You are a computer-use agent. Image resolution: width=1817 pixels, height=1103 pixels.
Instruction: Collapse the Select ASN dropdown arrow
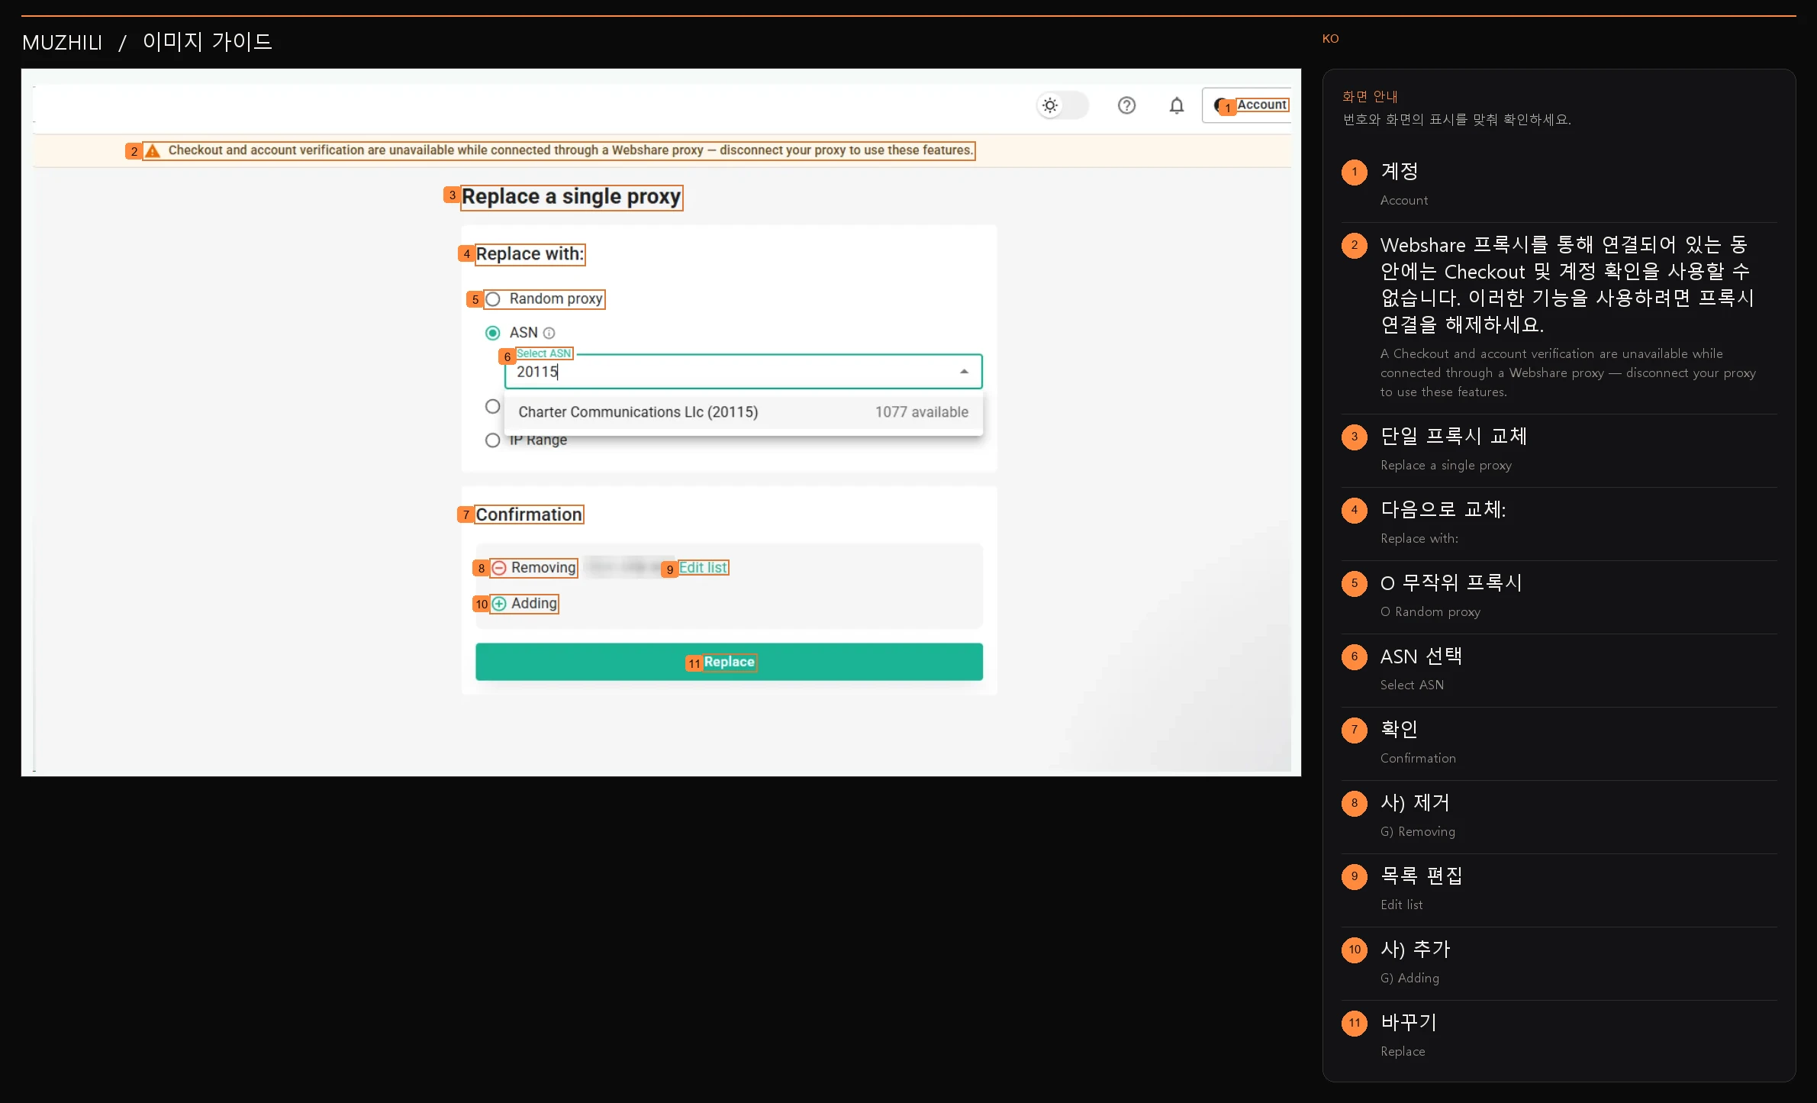(964, 372)
